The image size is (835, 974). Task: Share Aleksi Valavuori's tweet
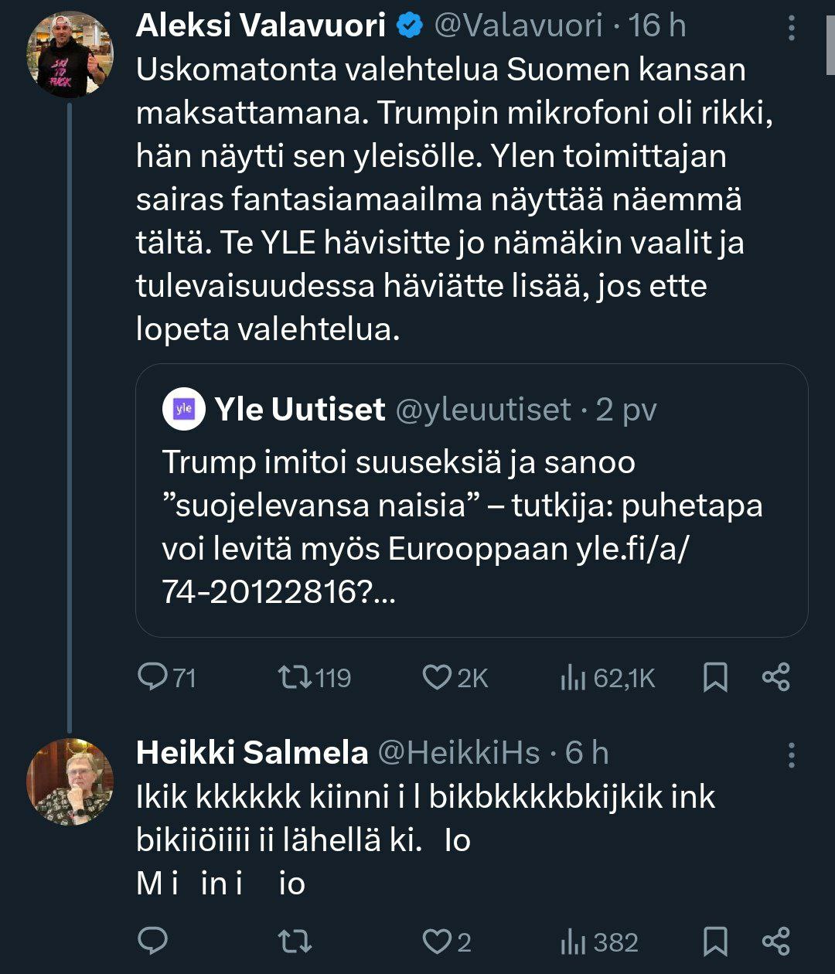[776, 678]
